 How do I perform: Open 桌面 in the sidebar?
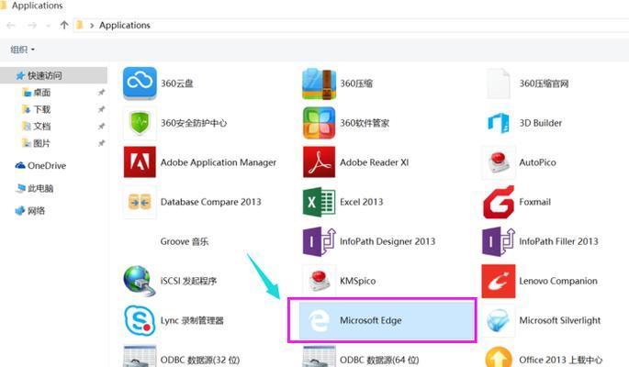(x=41, y=93)
